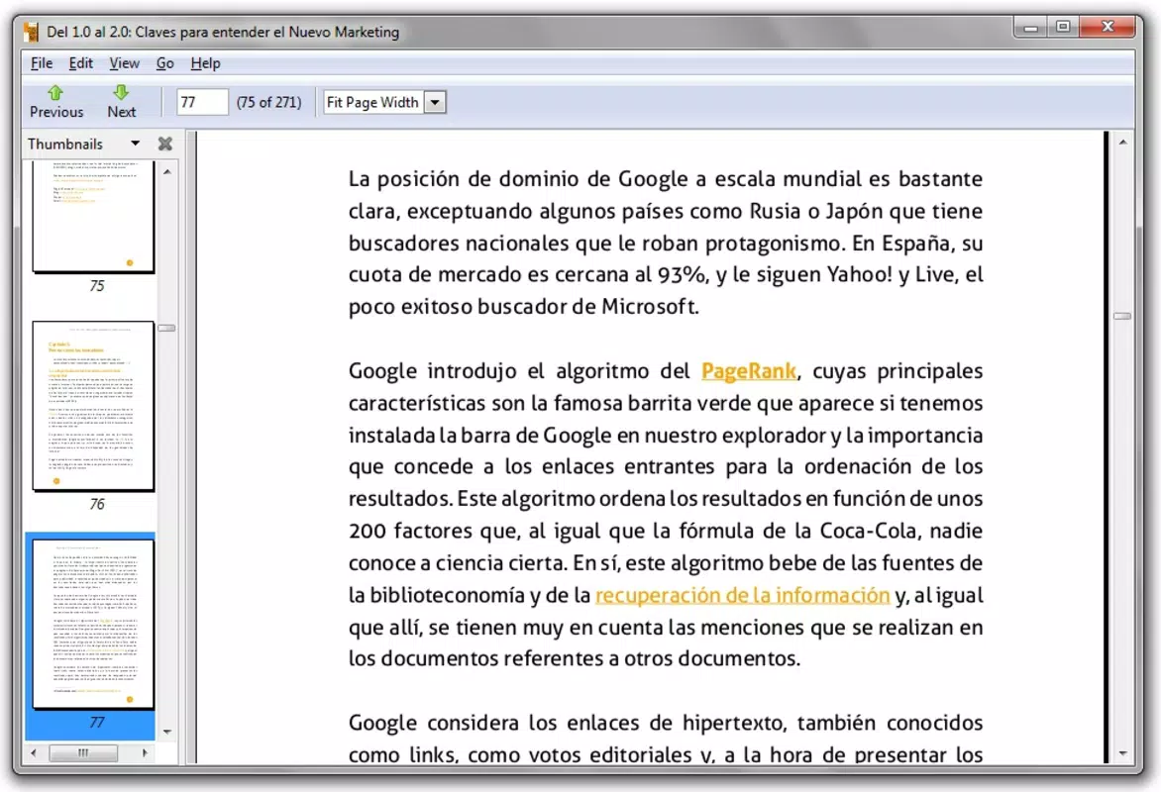The image size is (1161, 792).
Task: Go to Next page with green arrow
Action: [x=122, y=101]
